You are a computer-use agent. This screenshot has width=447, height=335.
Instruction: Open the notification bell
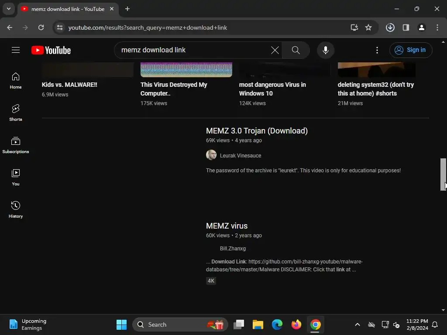(x=435, y=325)
